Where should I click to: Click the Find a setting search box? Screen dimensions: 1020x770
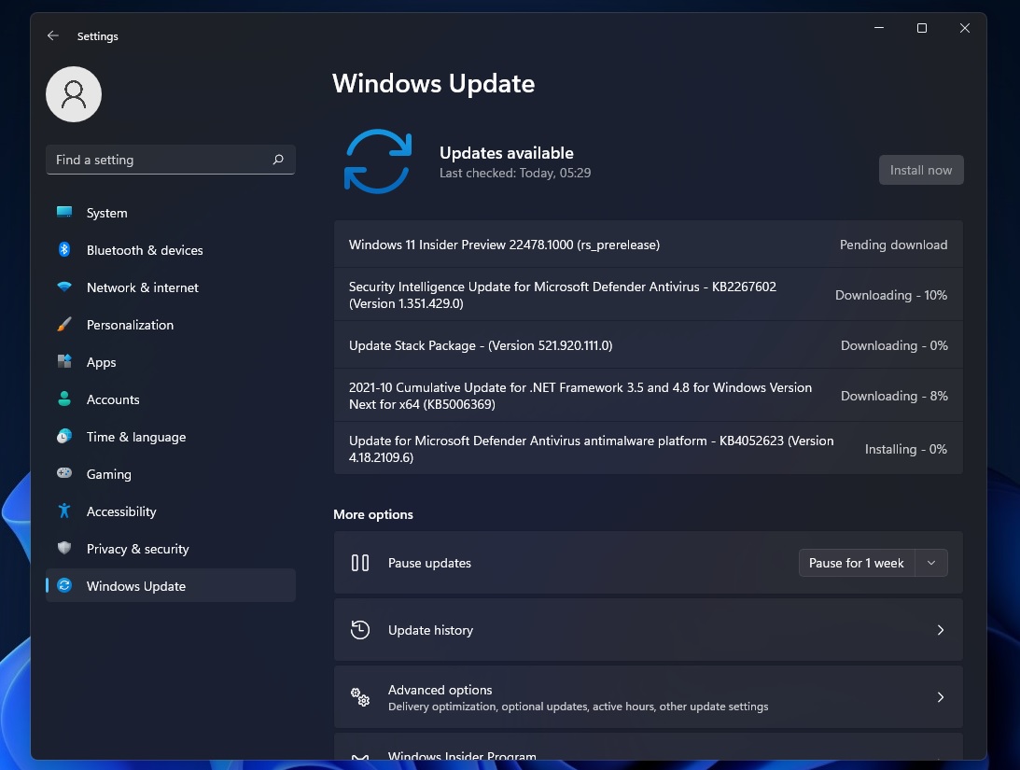171,160
